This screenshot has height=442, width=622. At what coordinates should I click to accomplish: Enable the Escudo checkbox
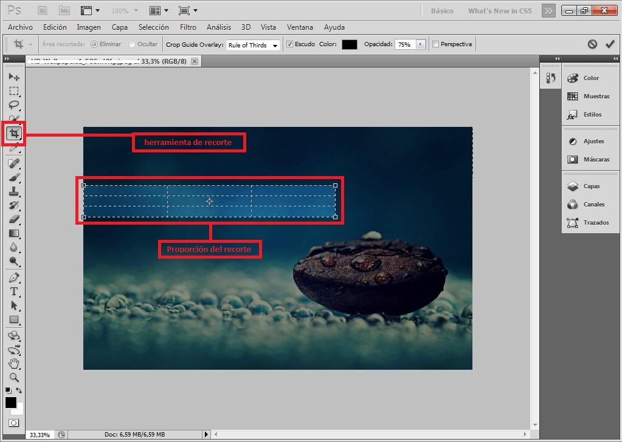tap(290, 44)
